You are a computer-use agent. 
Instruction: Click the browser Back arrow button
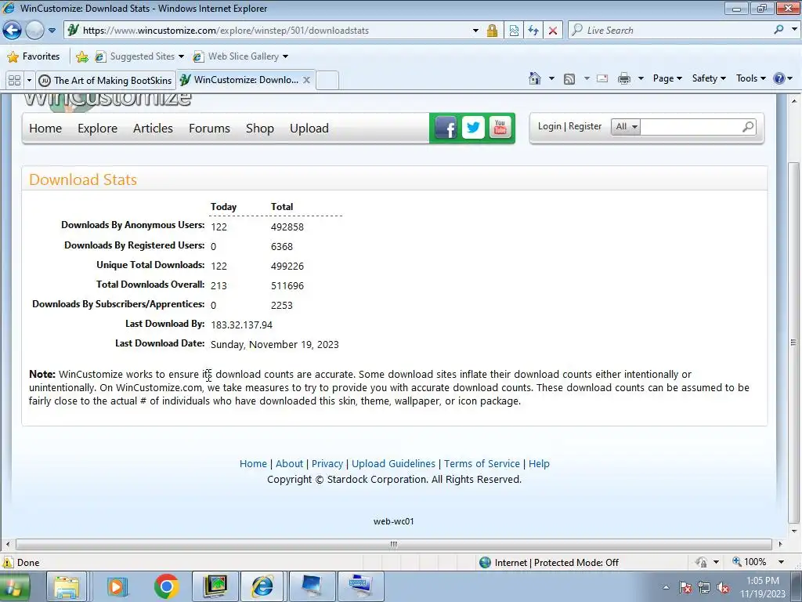click(13, 31)
